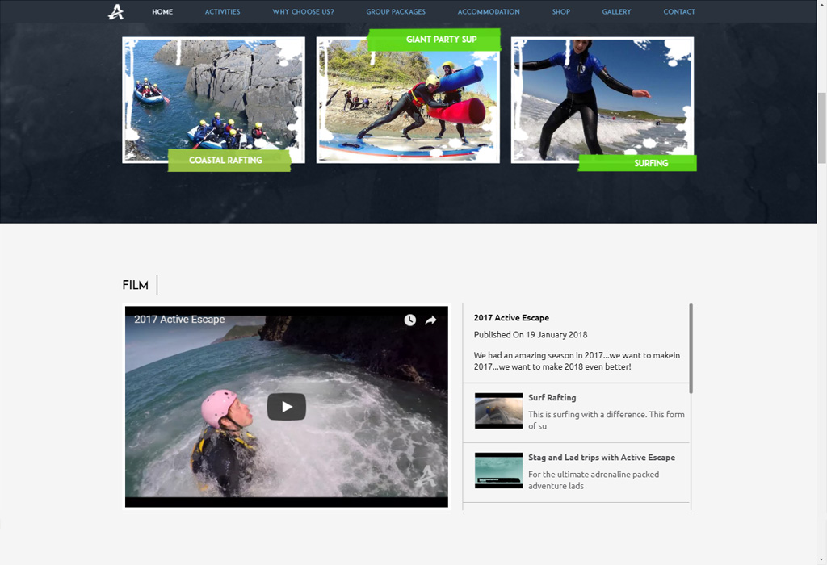Navigate to the Accommodation page
The width and height of the screenshot is (827, 565).
click(489, 11)
